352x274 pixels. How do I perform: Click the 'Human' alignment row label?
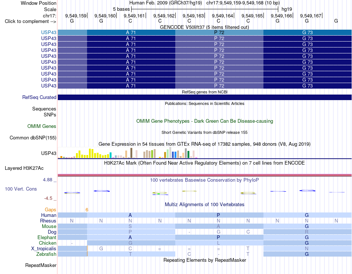pyautogui.click(x=49, y=215)
